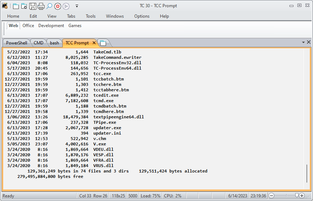
Task: Click Col 33 Row 26 status entry
Action: pyautogui.click(x=93, y=196)
